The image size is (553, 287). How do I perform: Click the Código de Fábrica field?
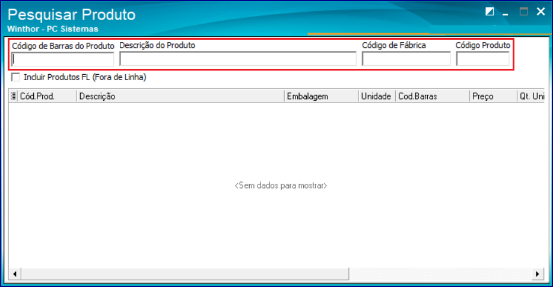[406, 59]
